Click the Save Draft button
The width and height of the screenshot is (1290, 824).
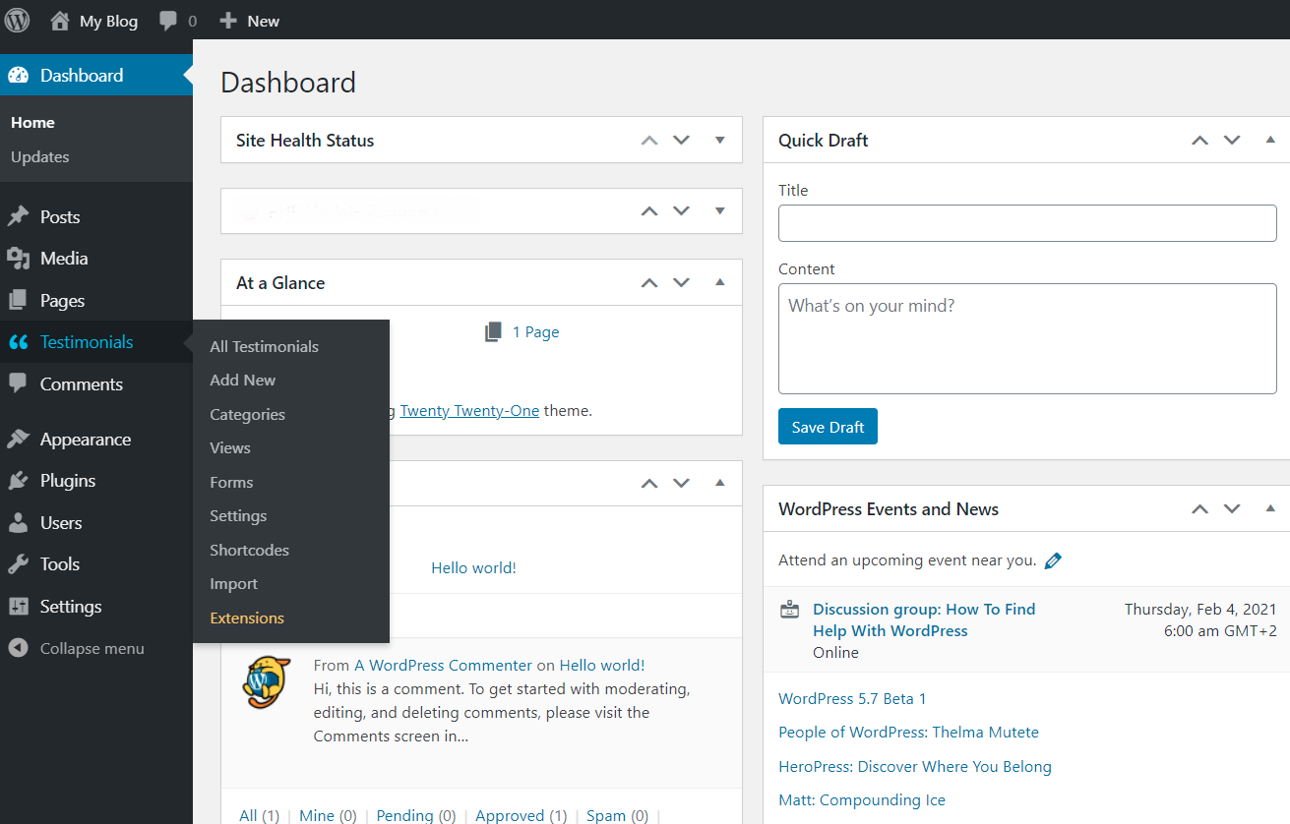[828, 427]
